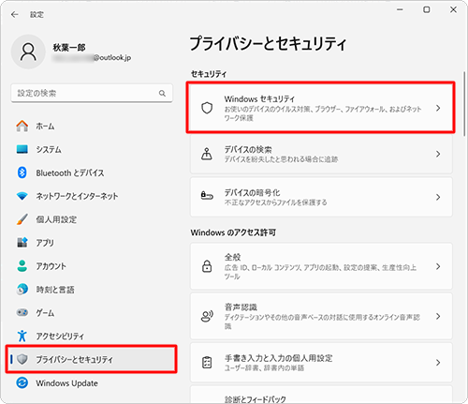Click the 音声認識 title text
This screenshot has width=468, height=404.
coord(241,307)
